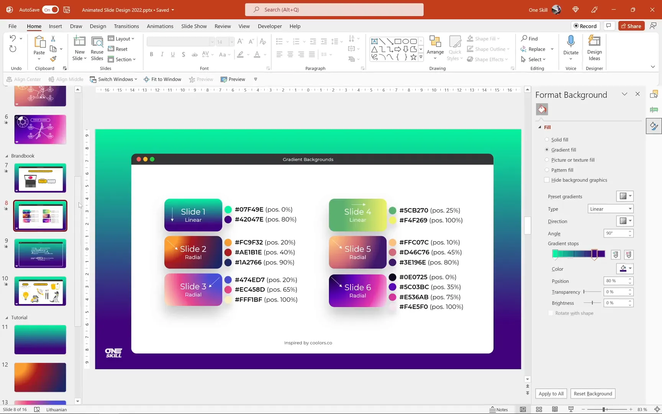The image size is (662, 414).
Task: Click Fit to Window command
Action: 162,79
